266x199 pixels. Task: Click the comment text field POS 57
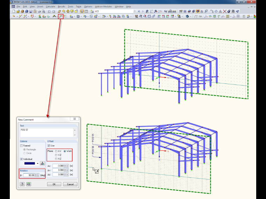click(x=47, y=132)
